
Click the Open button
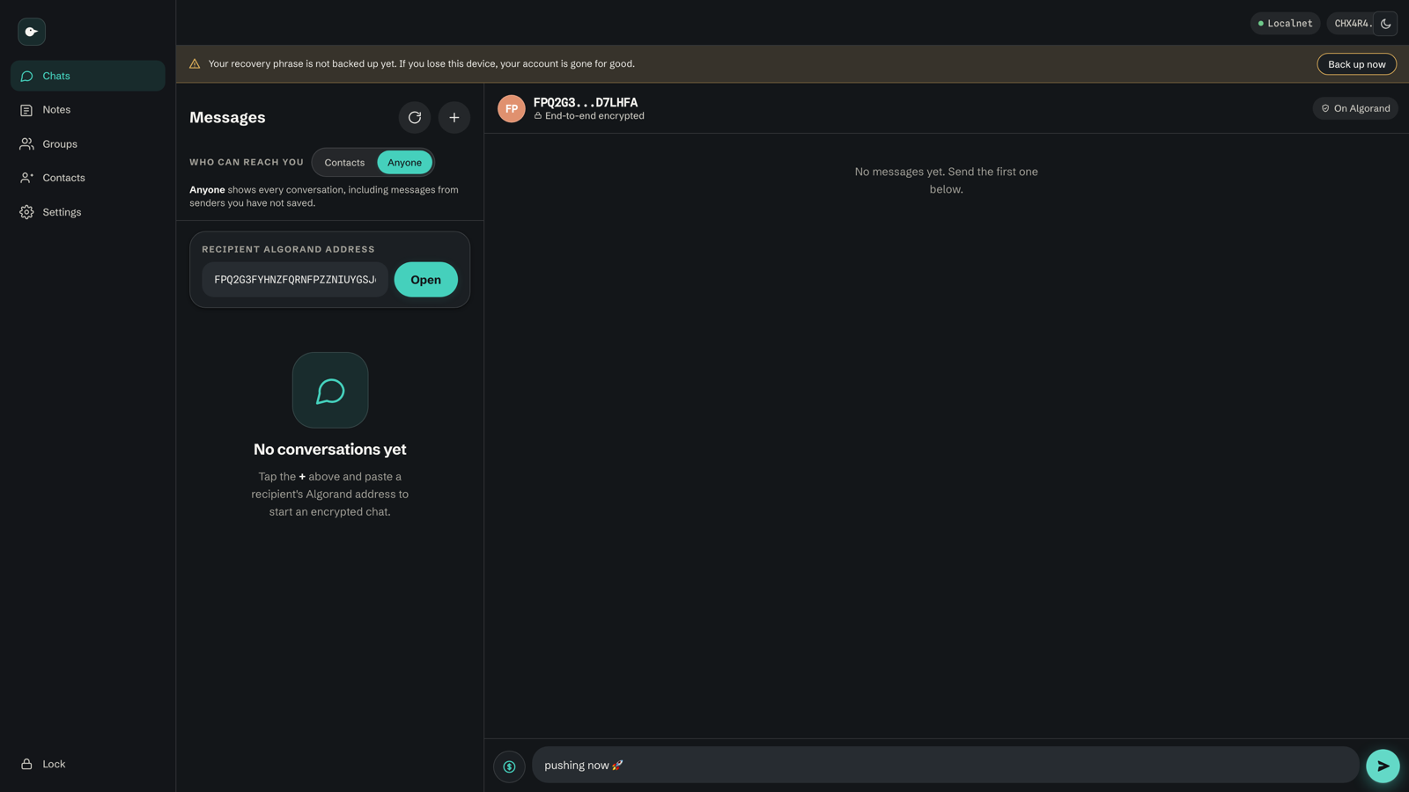425,280
